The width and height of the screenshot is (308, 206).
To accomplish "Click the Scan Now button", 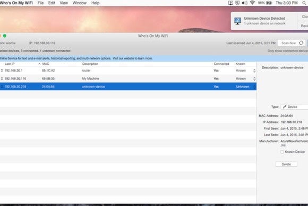I will [292, 43].
